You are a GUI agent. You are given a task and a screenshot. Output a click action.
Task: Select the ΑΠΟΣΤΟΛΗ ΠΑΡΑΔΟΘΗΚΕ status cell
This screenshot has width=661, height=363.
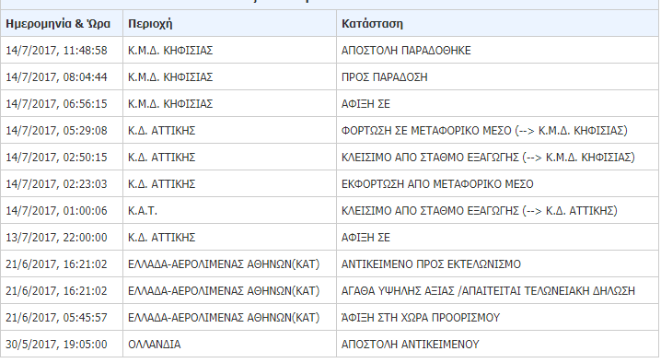coord(406,51)
